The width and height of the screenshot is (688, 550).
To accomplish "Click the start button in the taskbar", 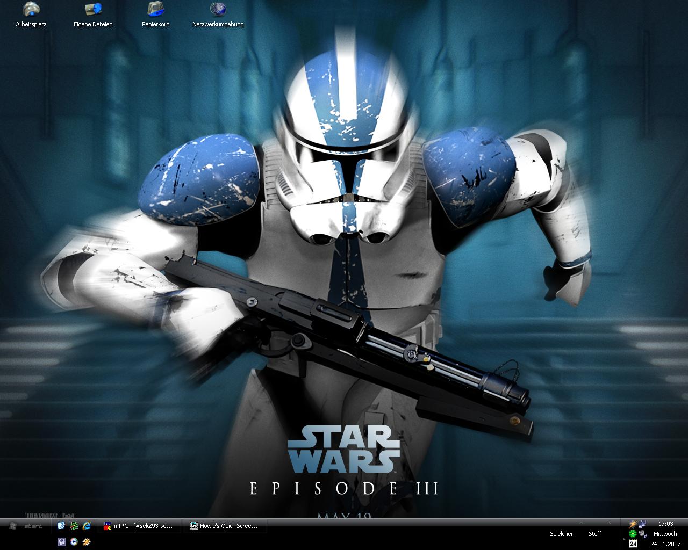I will [x=27, y=526].
